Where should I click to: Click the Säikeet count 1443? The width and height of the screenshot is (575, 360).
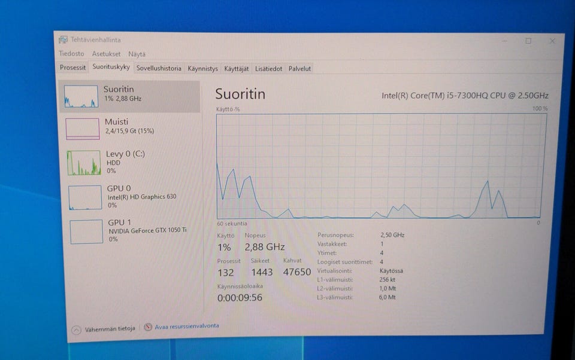262,272
